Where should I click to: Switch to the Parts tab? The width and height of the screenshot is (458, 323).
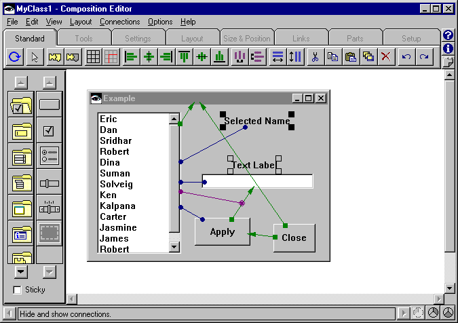(x=355, y=39)
